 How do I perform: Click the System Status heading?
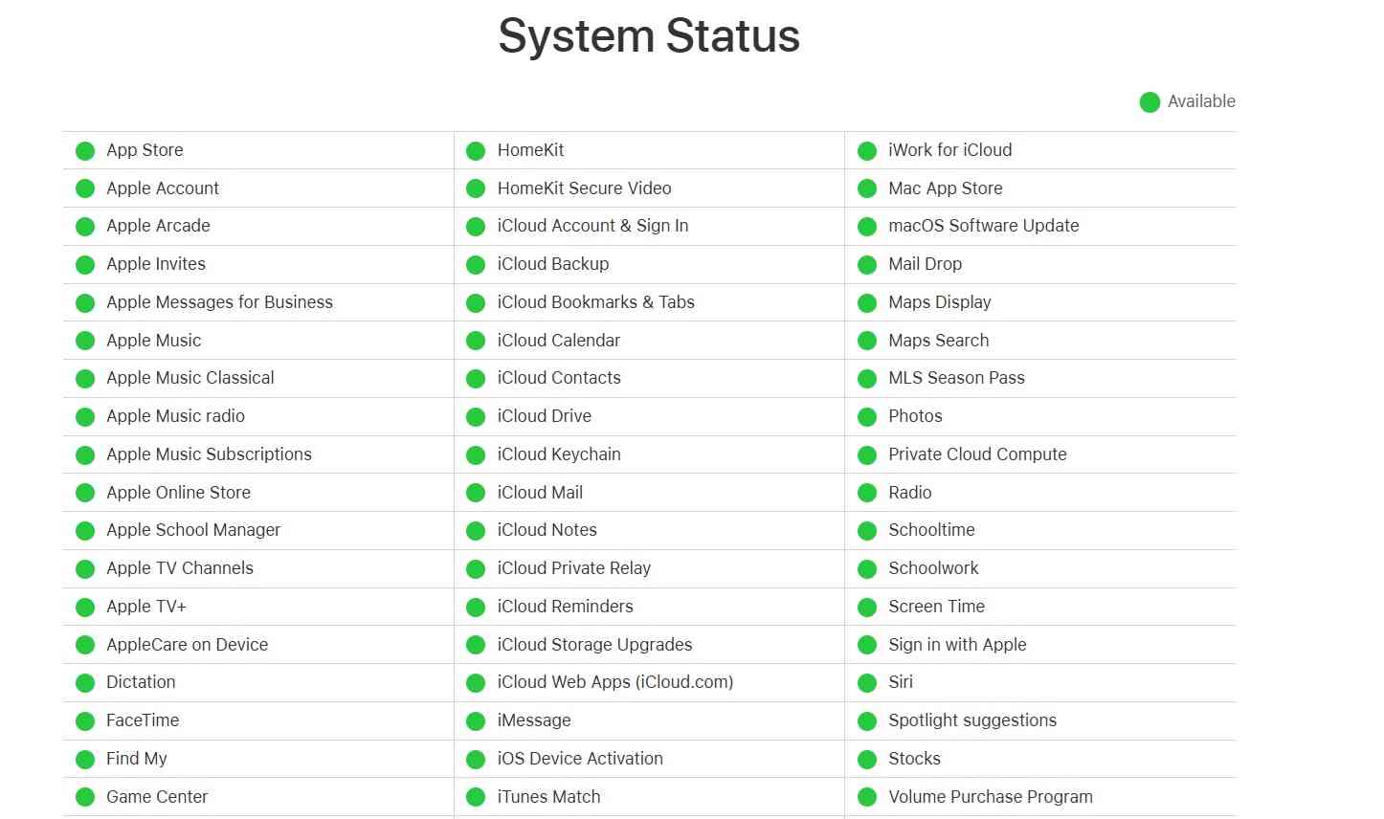(x=649, y=36)
